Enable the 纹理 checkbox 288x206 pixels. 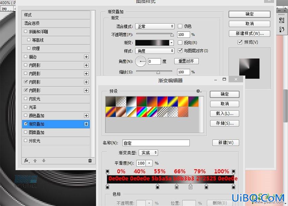[x=29, y=48]
